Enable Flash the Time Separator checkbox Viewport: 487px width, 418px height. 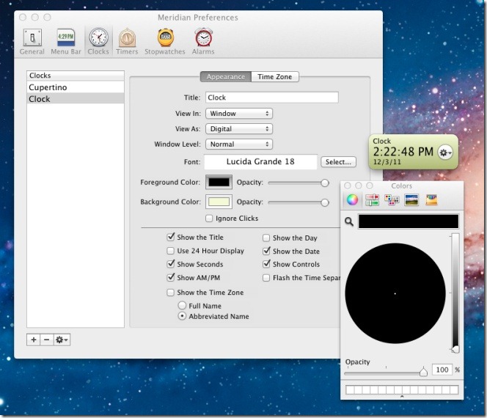pos(266,278)
